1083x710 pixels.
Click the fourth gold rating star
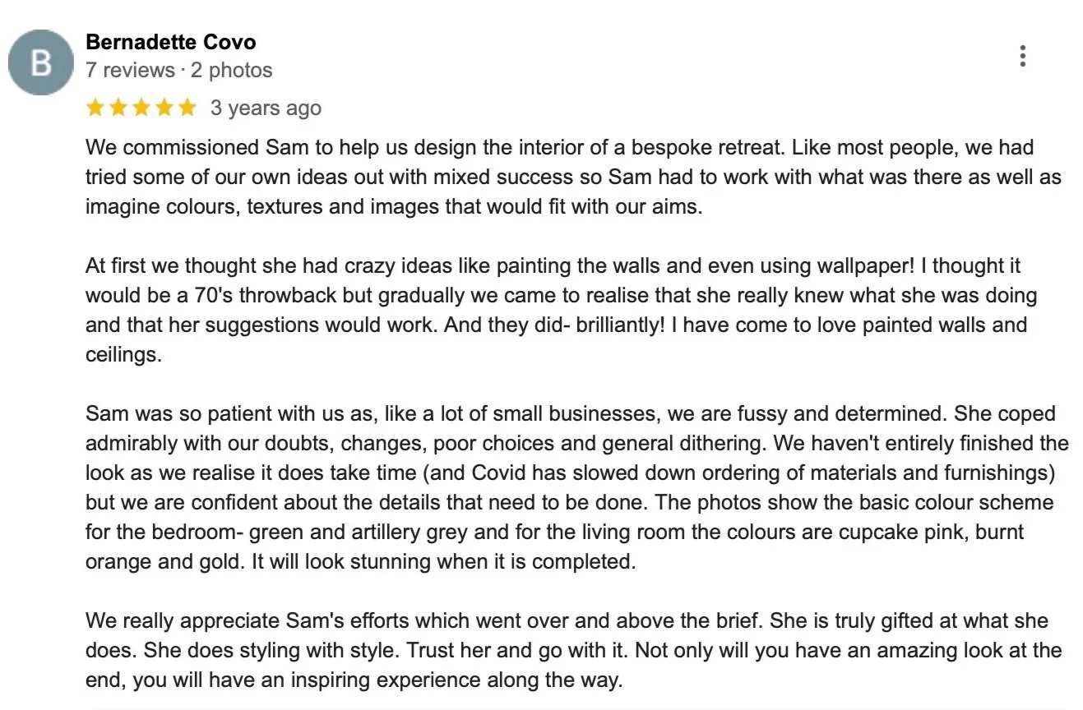pyautogui.click(x=164, y=108)
